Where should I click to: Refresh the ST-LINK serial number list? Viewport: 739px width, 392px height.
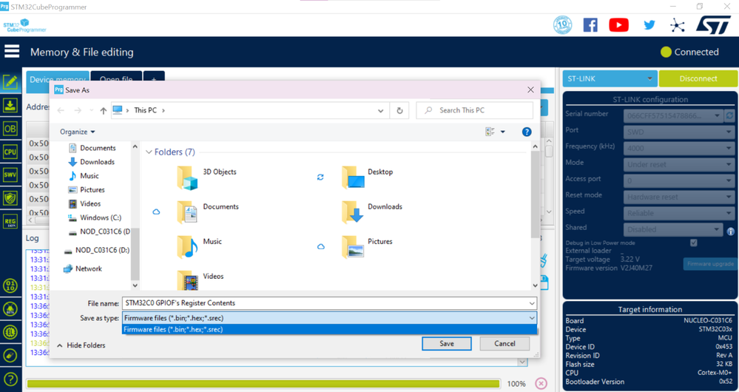pyautogui.click(x=729, y=115)
